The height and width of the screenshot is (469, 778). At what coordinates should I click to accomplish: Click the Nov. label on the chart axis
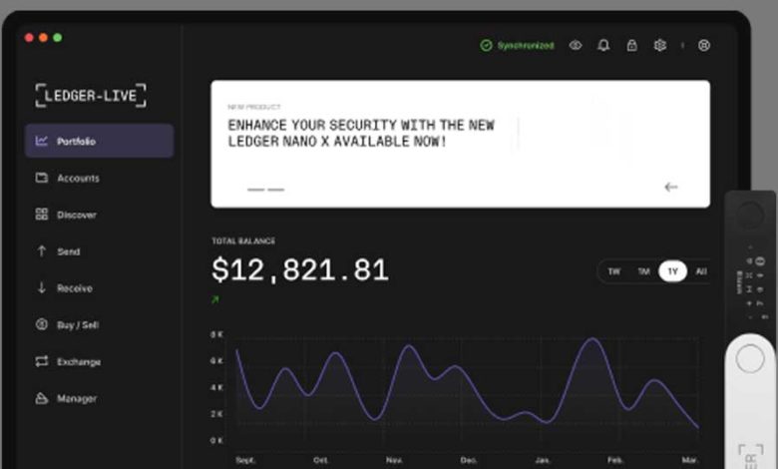click(x=394, y=460)
